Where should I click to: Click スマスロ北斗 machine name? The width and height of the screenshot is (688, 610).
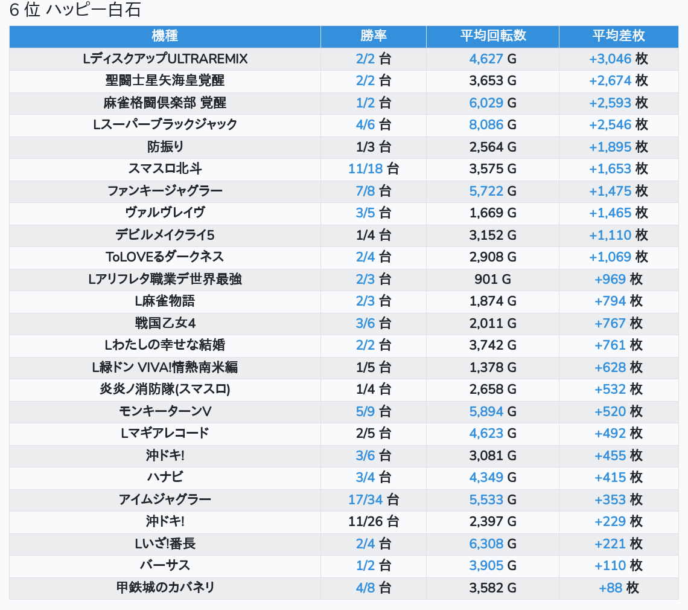[x=165, y=169]
